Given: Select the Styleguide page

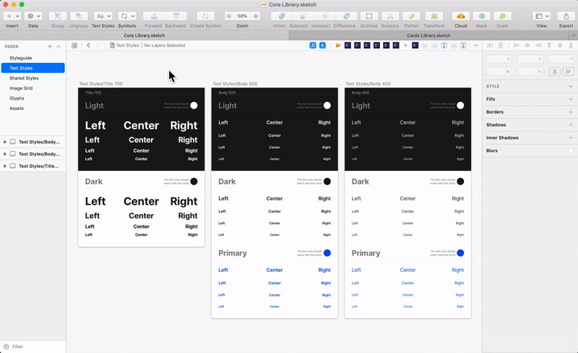Looking at the screenshot, I should tap(33, 58).
